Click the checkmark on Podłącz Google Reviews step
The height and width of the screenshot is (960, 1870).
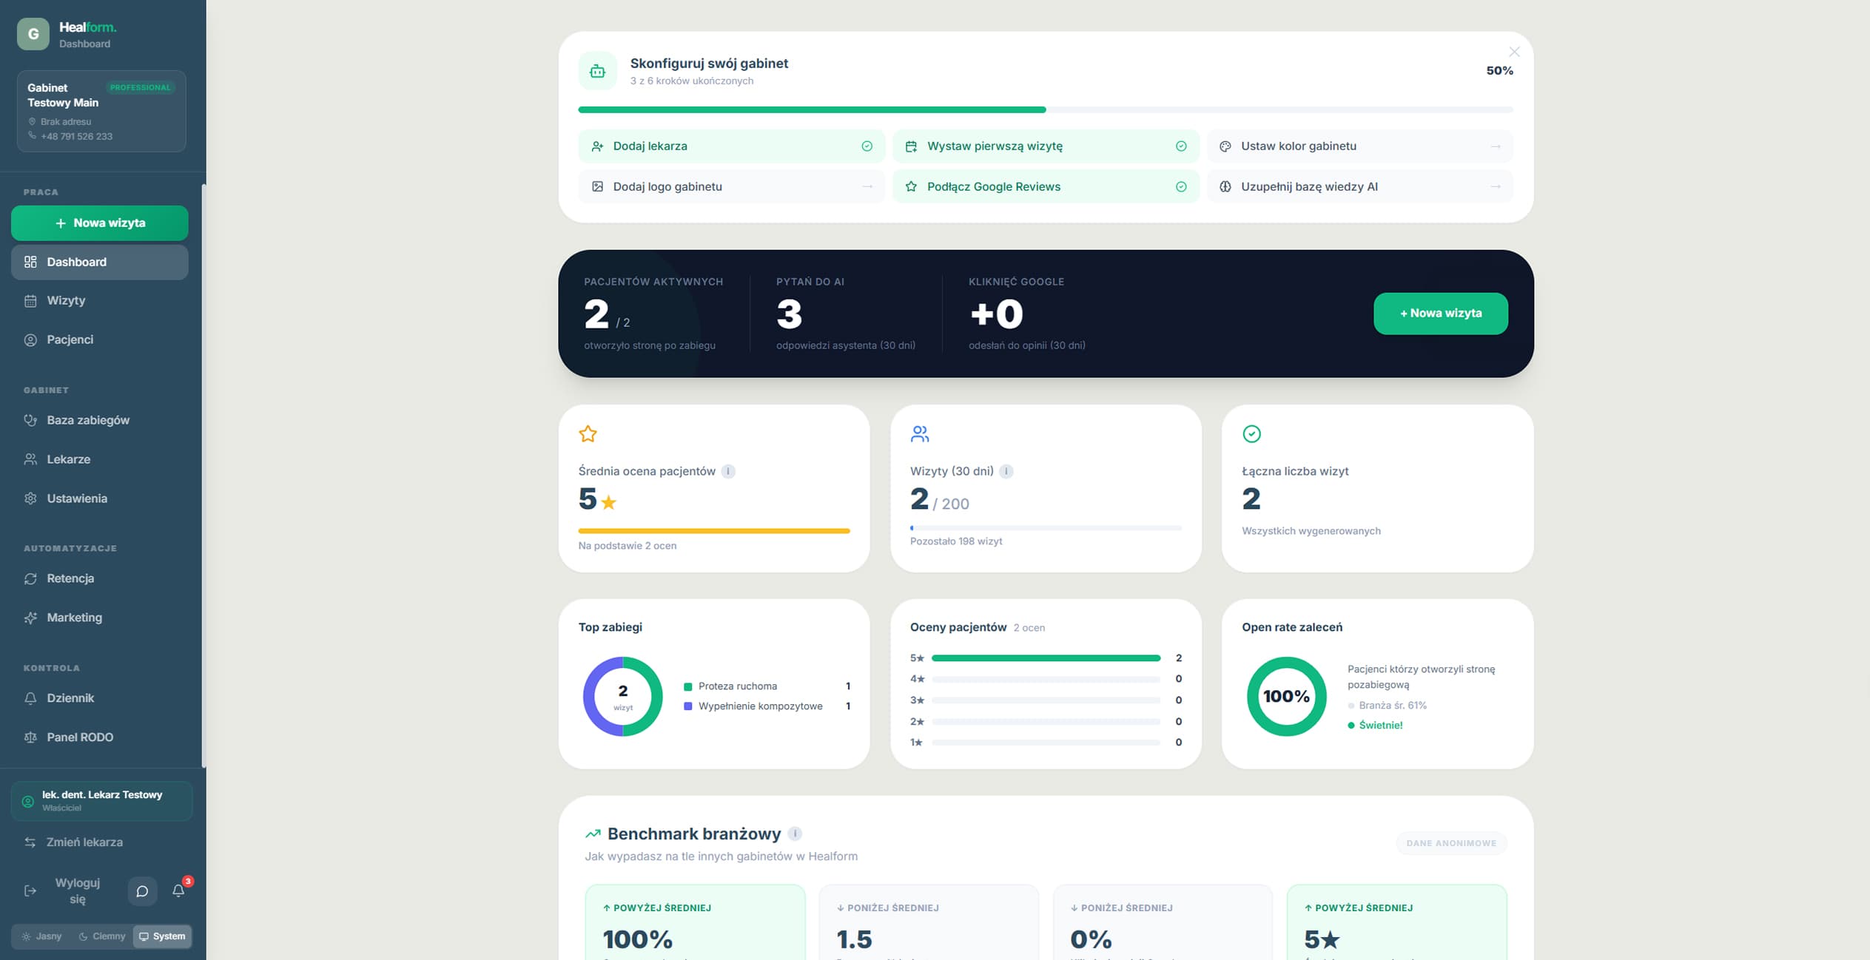tap(1181, 186)
